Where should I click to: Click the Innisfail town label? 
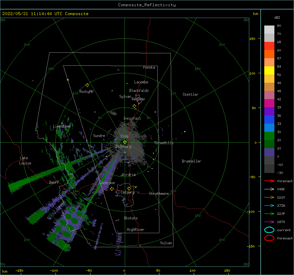coord(132,118)
